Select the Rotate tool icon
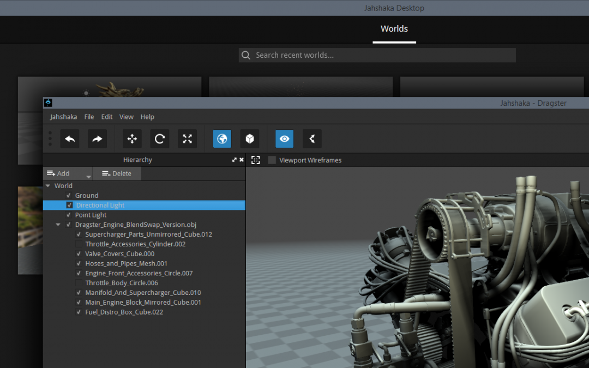This screenshot has width=589, height=368. coord(159,138)
